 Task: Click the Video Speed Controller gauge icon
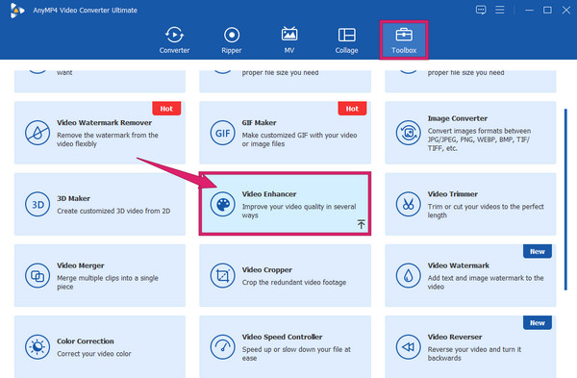(x=223, y=346)
